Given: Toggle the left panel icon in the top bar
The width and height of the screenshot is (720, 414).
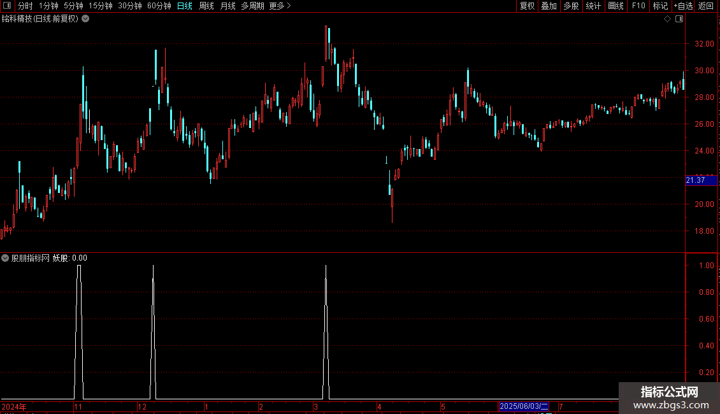Looking at the screenshot, I should coord(6,6).
